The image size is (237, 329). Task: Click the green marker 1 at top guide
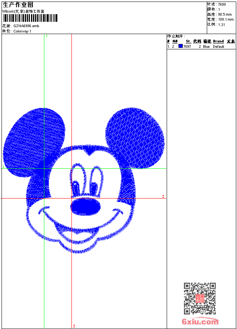[x=47, y=36]
